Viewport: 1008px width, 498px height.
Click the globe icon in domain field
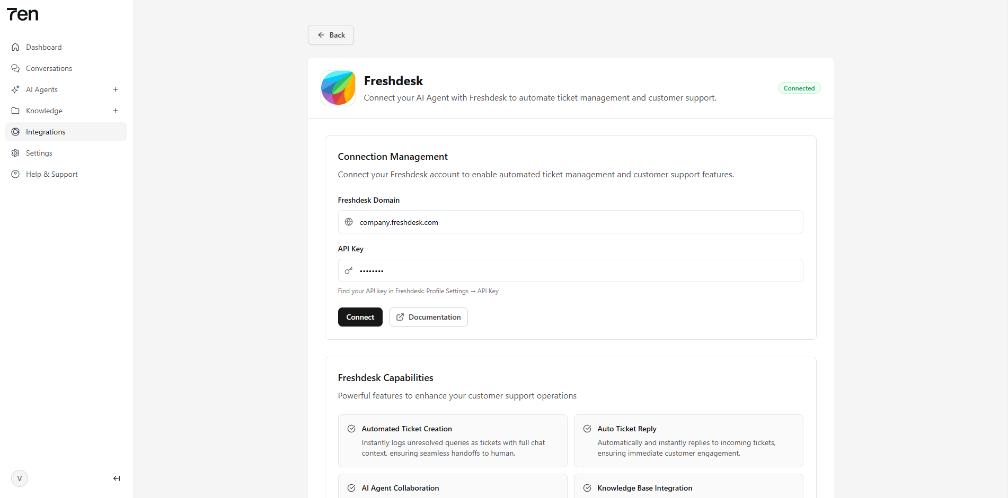pyautogui.click(x=349, y=222)
